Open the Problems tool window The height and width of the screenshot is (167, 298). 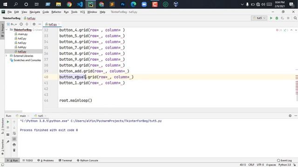coord(46,161)
